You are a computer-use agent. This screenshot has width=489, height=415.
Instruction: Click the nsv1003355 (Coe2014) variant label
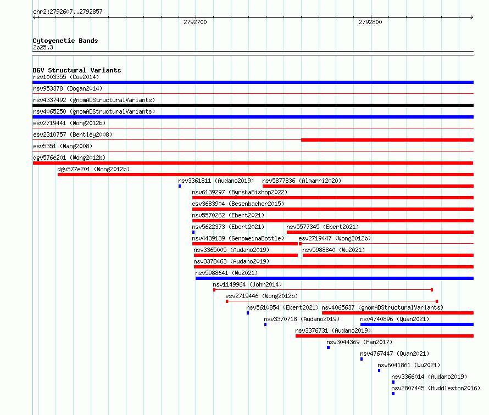tap(66, 77)
